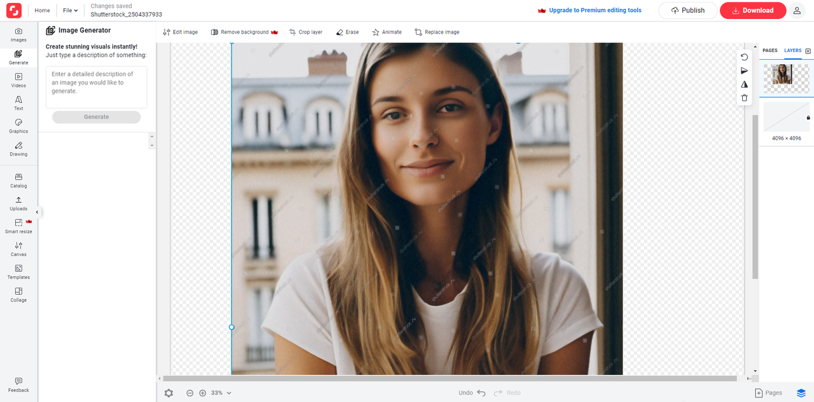Open the Collage panel
This screenshot has height=402, width=814.
coord(18,295)
